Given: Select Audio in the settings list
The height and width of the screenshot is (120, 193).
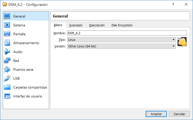Looking at the screenshot, I should [26, 52].
